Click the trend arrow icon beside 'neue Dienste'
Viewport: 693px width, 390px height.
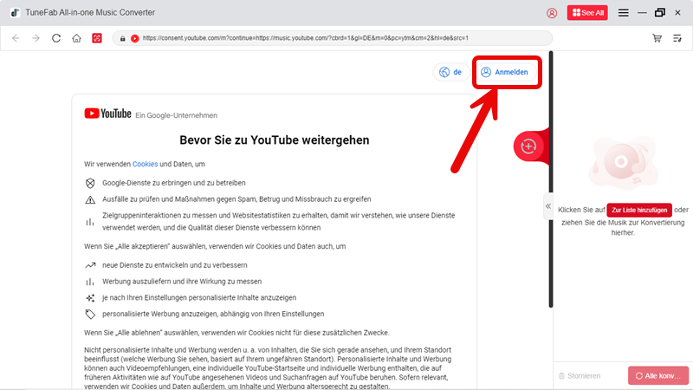click(x=90, y=265)
